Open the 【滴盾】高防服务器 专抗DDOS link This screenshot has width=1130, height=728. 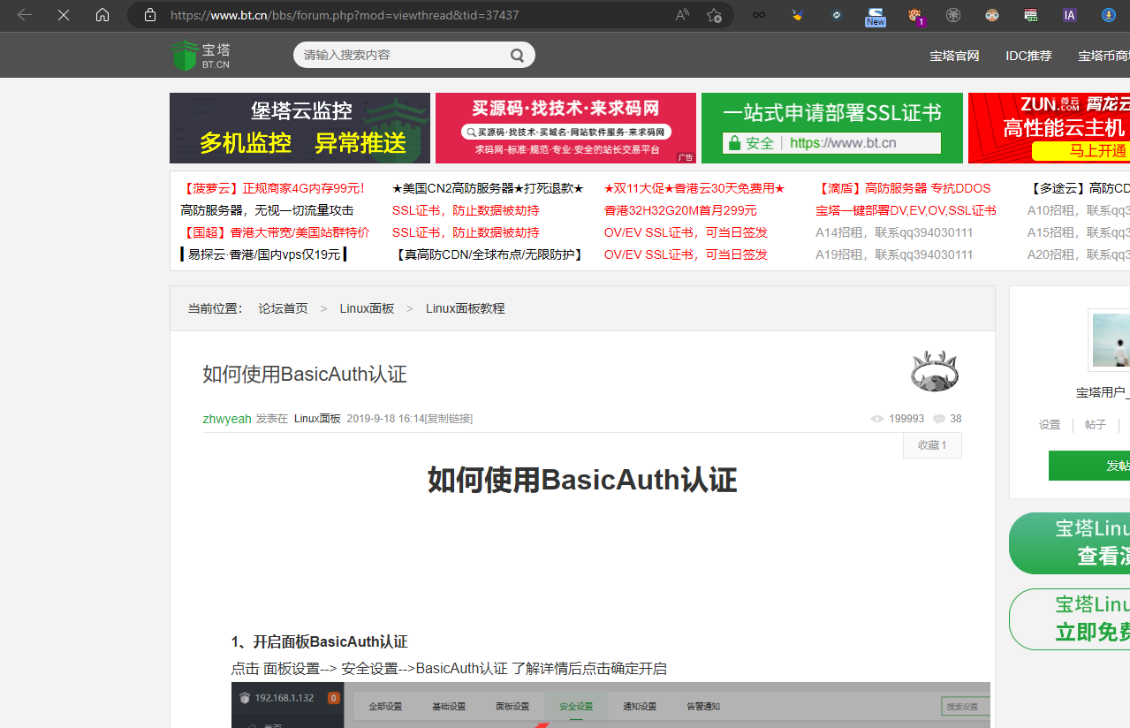pos(903,188)
